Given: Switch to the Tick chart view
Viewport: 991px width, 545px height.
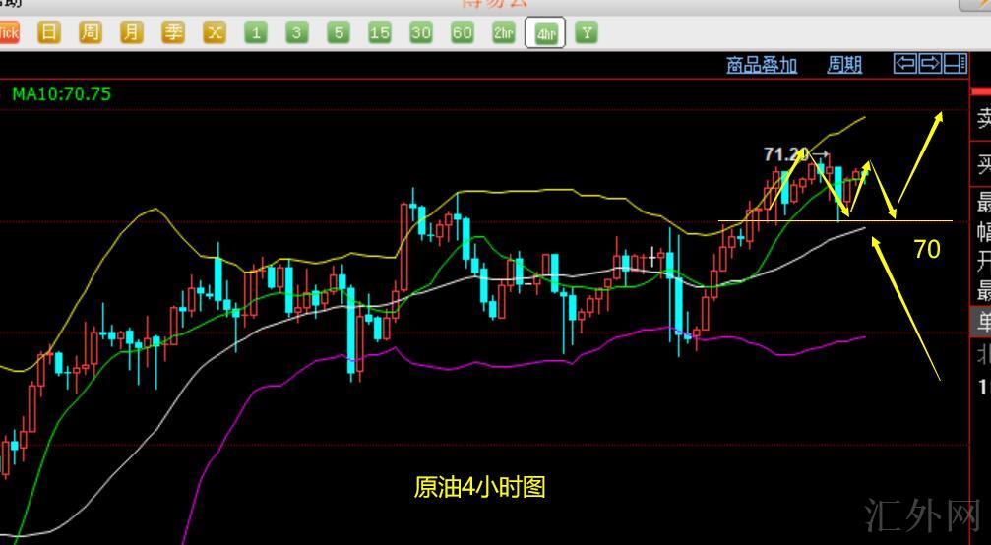Looking at the screenshot, I should point(8,32).
